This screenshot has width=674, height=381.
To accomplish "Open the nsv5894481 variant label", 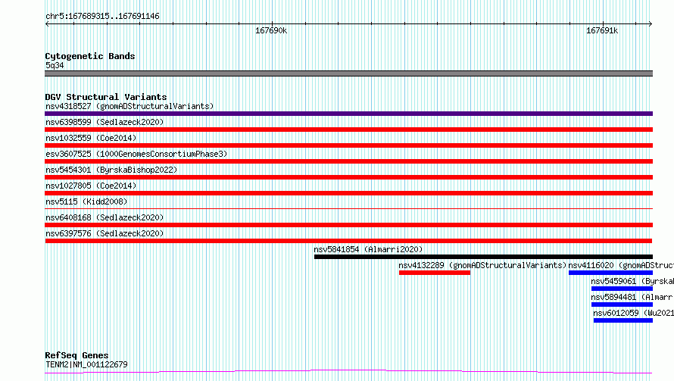I will pos(632,297).
